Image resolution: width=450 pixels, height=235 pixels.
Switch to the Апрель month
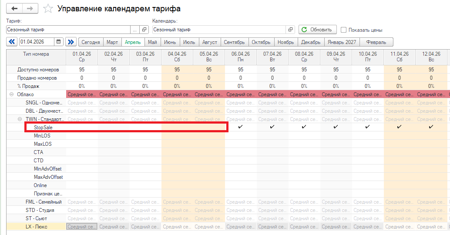pos(133,42)
